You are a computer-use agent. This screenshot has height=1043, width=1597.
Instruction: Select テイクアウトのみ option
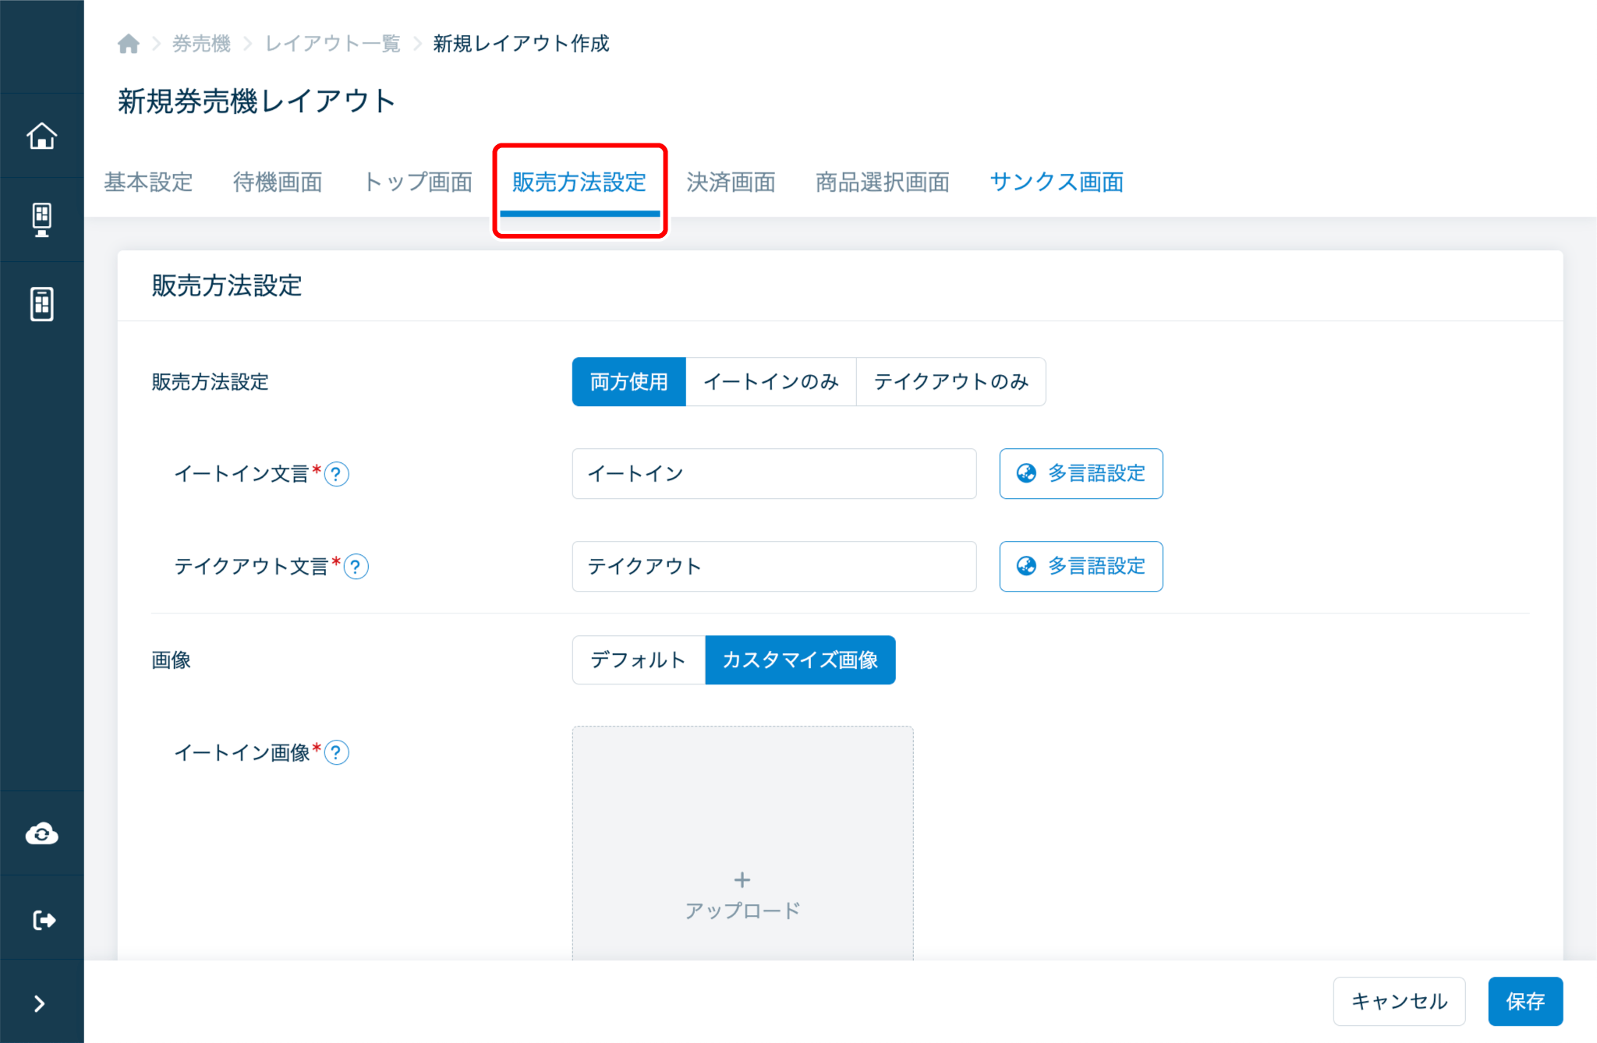click(951, 382)
